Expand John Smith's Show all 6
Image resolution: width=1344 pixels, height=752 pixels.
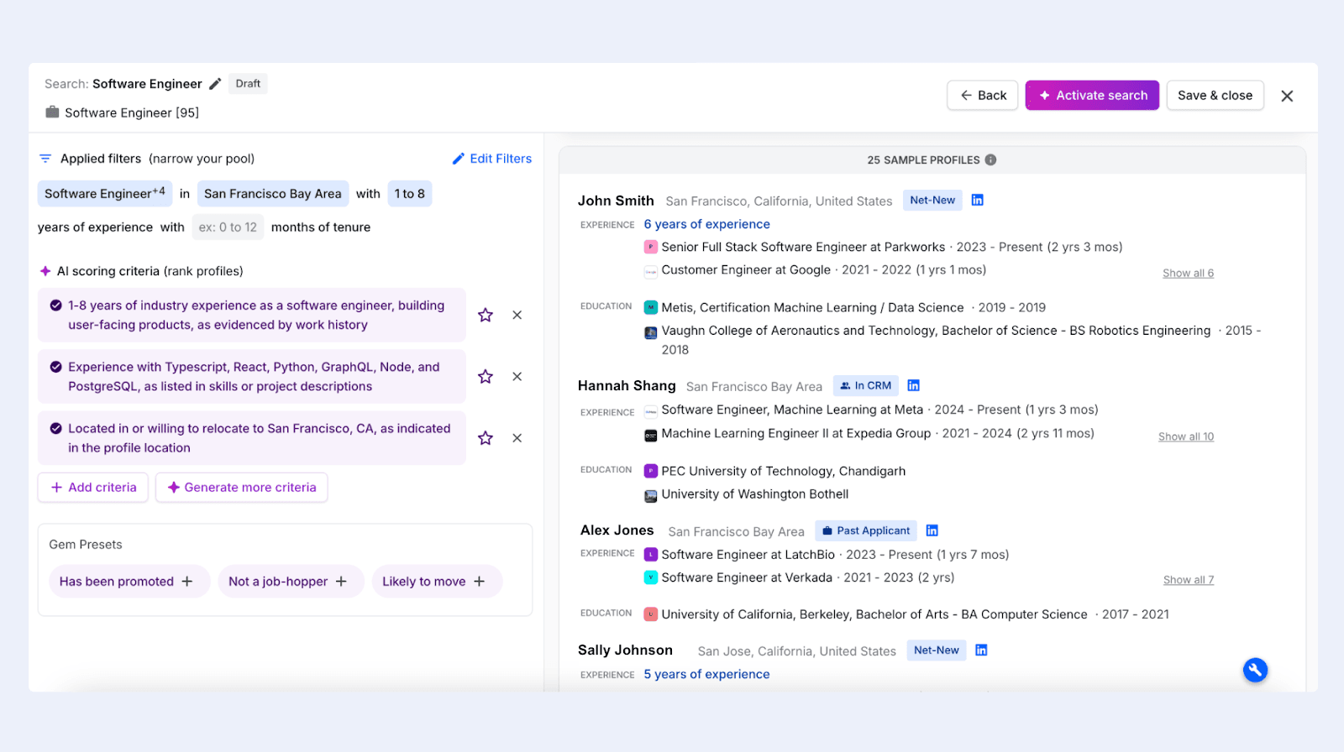[x=1189, y=274]
